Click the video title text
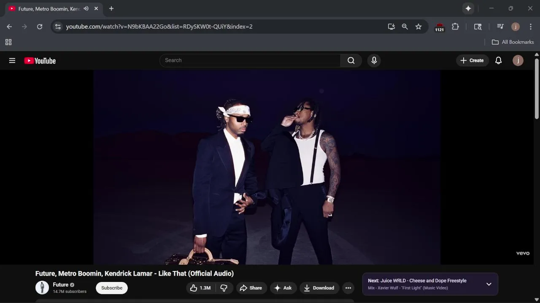 tap(135, 274)
